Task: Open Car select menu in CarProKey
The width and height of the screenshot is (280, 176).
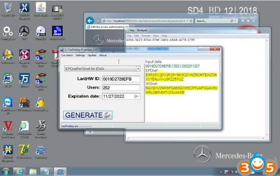Action: coord(67,55)
